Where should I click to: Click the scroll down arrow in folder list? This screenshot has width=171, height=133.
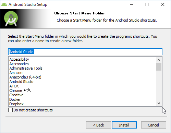click(x=159, y=103)
